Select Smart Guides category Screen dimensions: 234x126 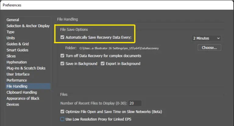pos(17,50)
